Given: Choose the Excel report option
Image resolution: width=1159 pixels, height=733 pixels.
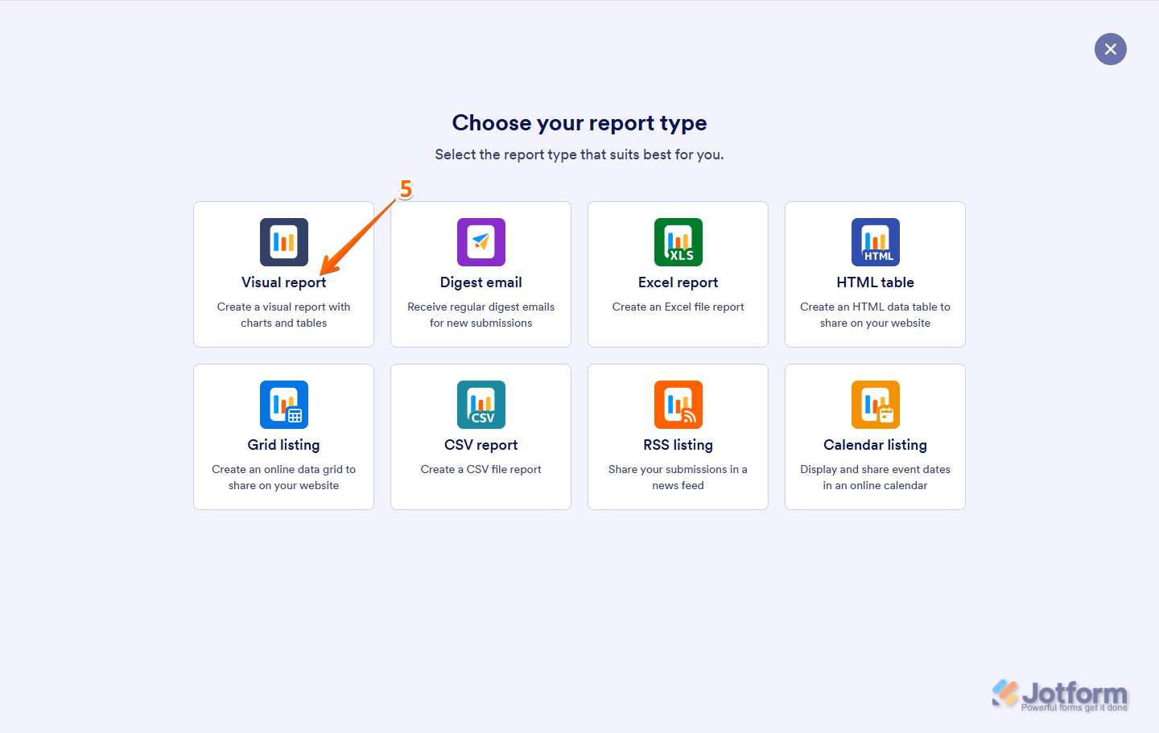Looking at the screenshot, I should pos(678,274).
